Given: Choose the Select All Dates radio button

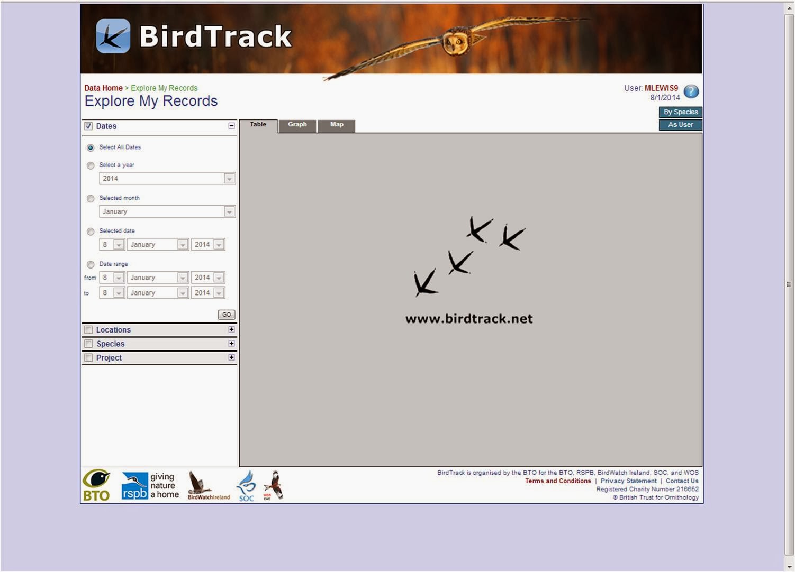Looking at the screenshot, I should pos(91,147).
